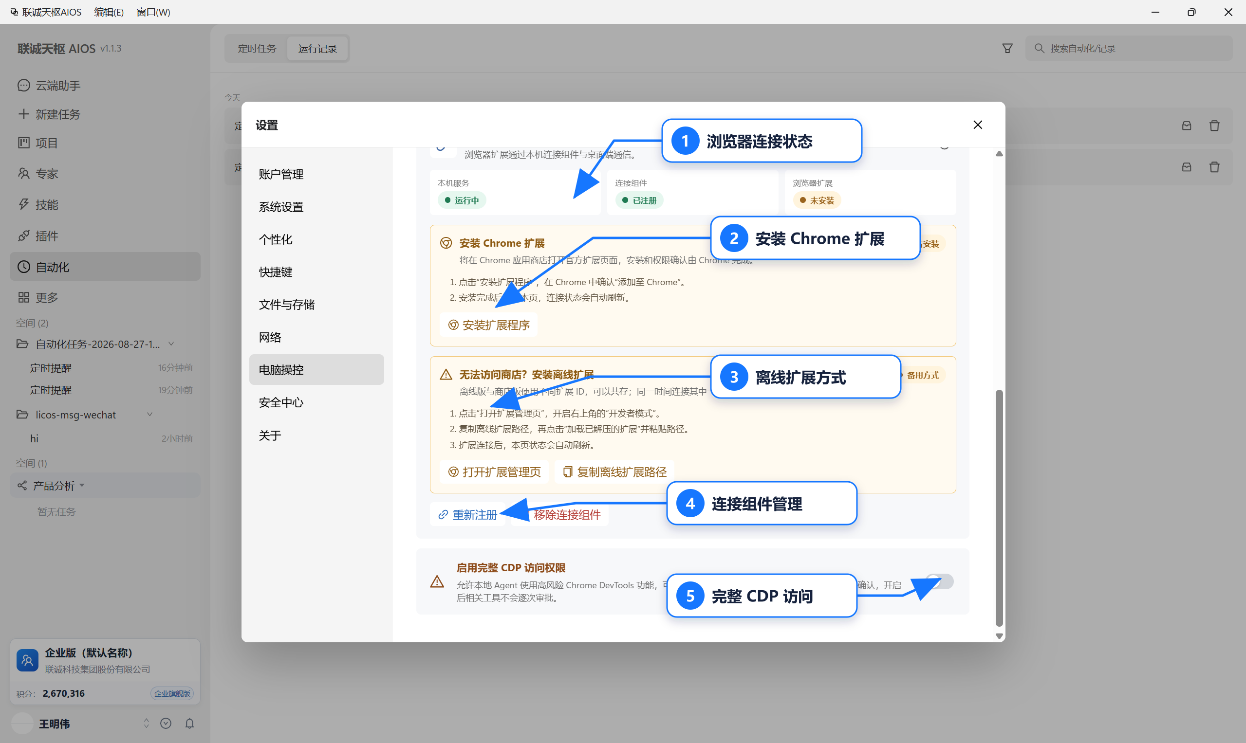The image size is (1246, 743).
Task: Select 安全中心 in settings menu
Action: point(316,402)
